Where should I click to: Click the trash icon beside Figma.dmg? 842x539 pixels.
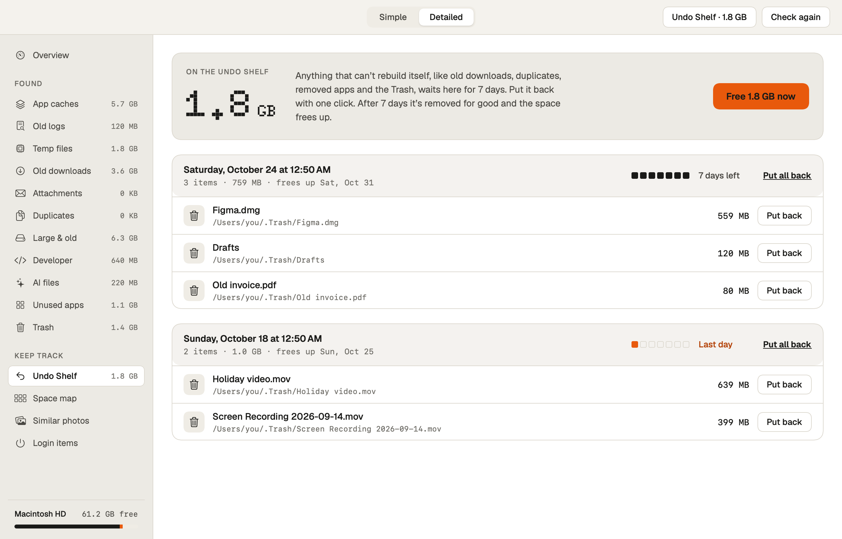(x=194, y=216)
